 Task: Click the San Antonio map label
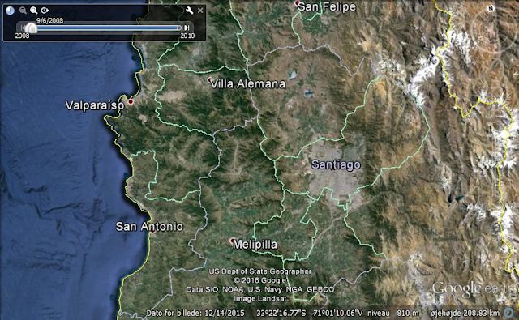(149, 227)
